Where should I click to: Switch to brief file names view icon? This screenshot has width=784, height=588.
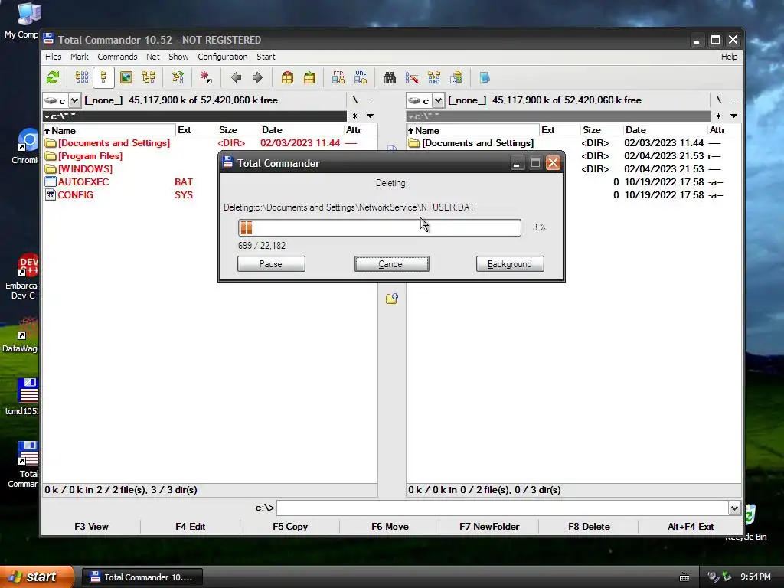coord(81,77)
